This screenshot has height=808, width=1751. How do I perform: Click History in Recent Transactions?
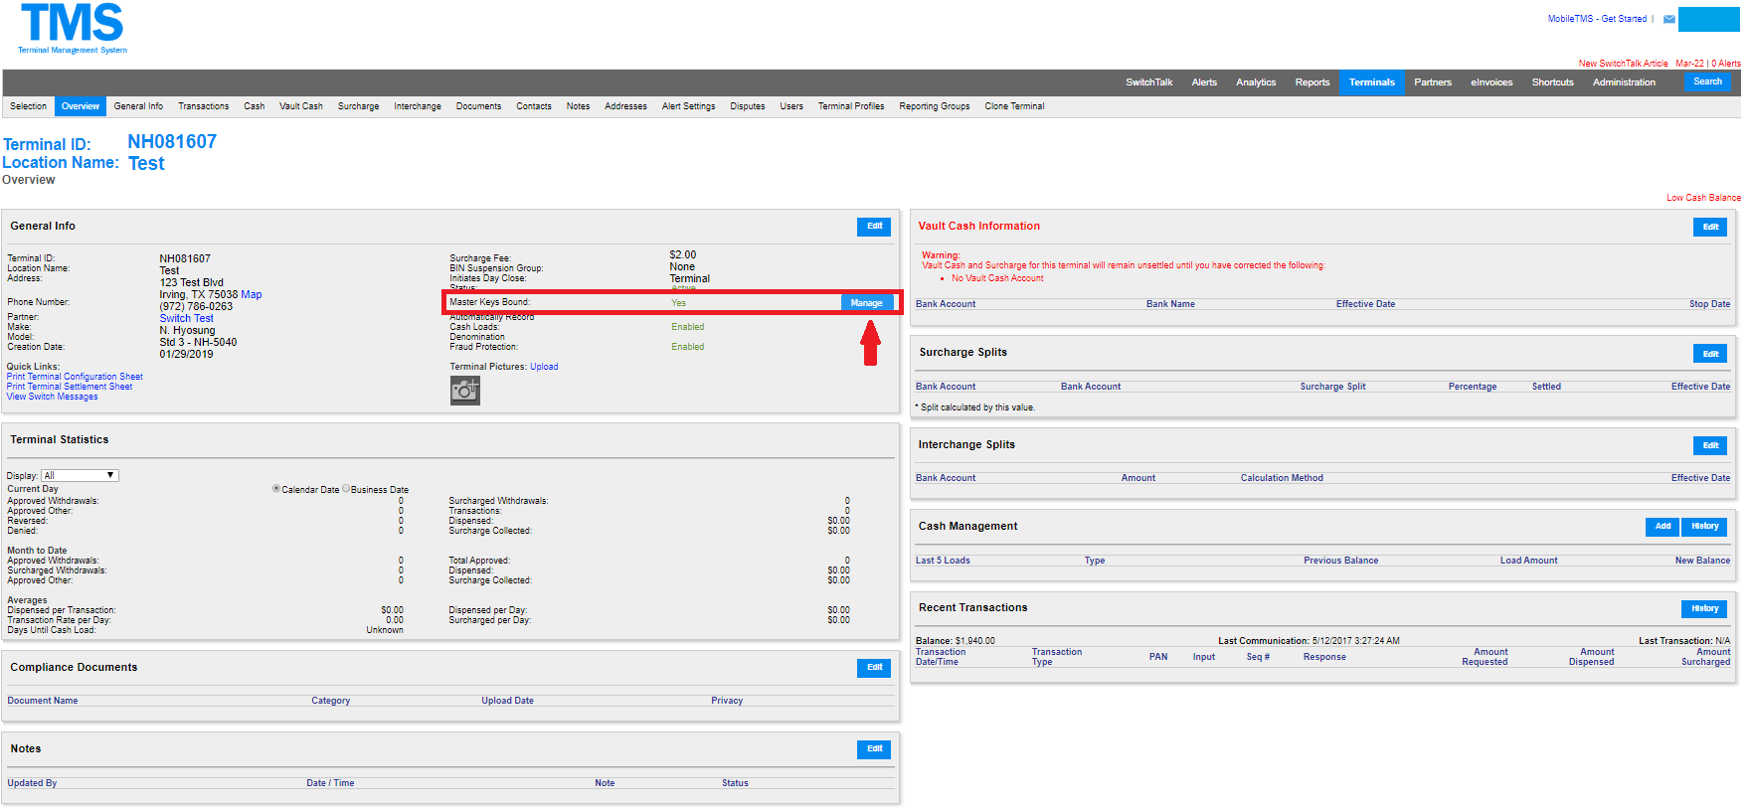(x=1705, y=609)
